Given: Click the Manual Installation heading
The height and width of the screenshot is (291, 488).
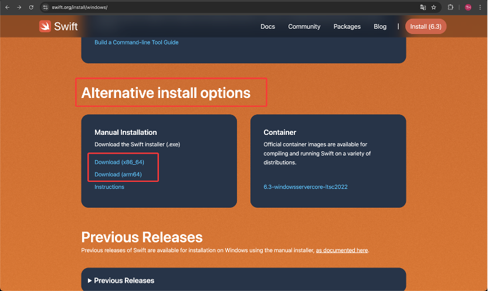Looking at the screenshot, I should 126,132.
